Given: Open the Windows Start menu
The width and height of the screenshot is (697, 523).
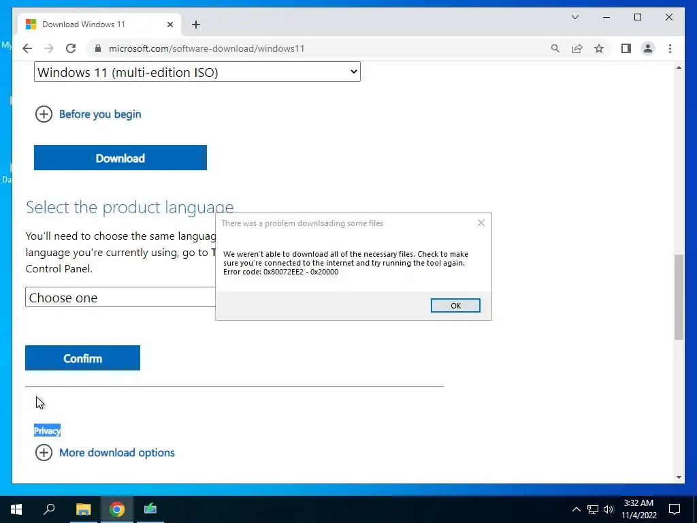Looking at the screenshot, I should click(16, 509).
